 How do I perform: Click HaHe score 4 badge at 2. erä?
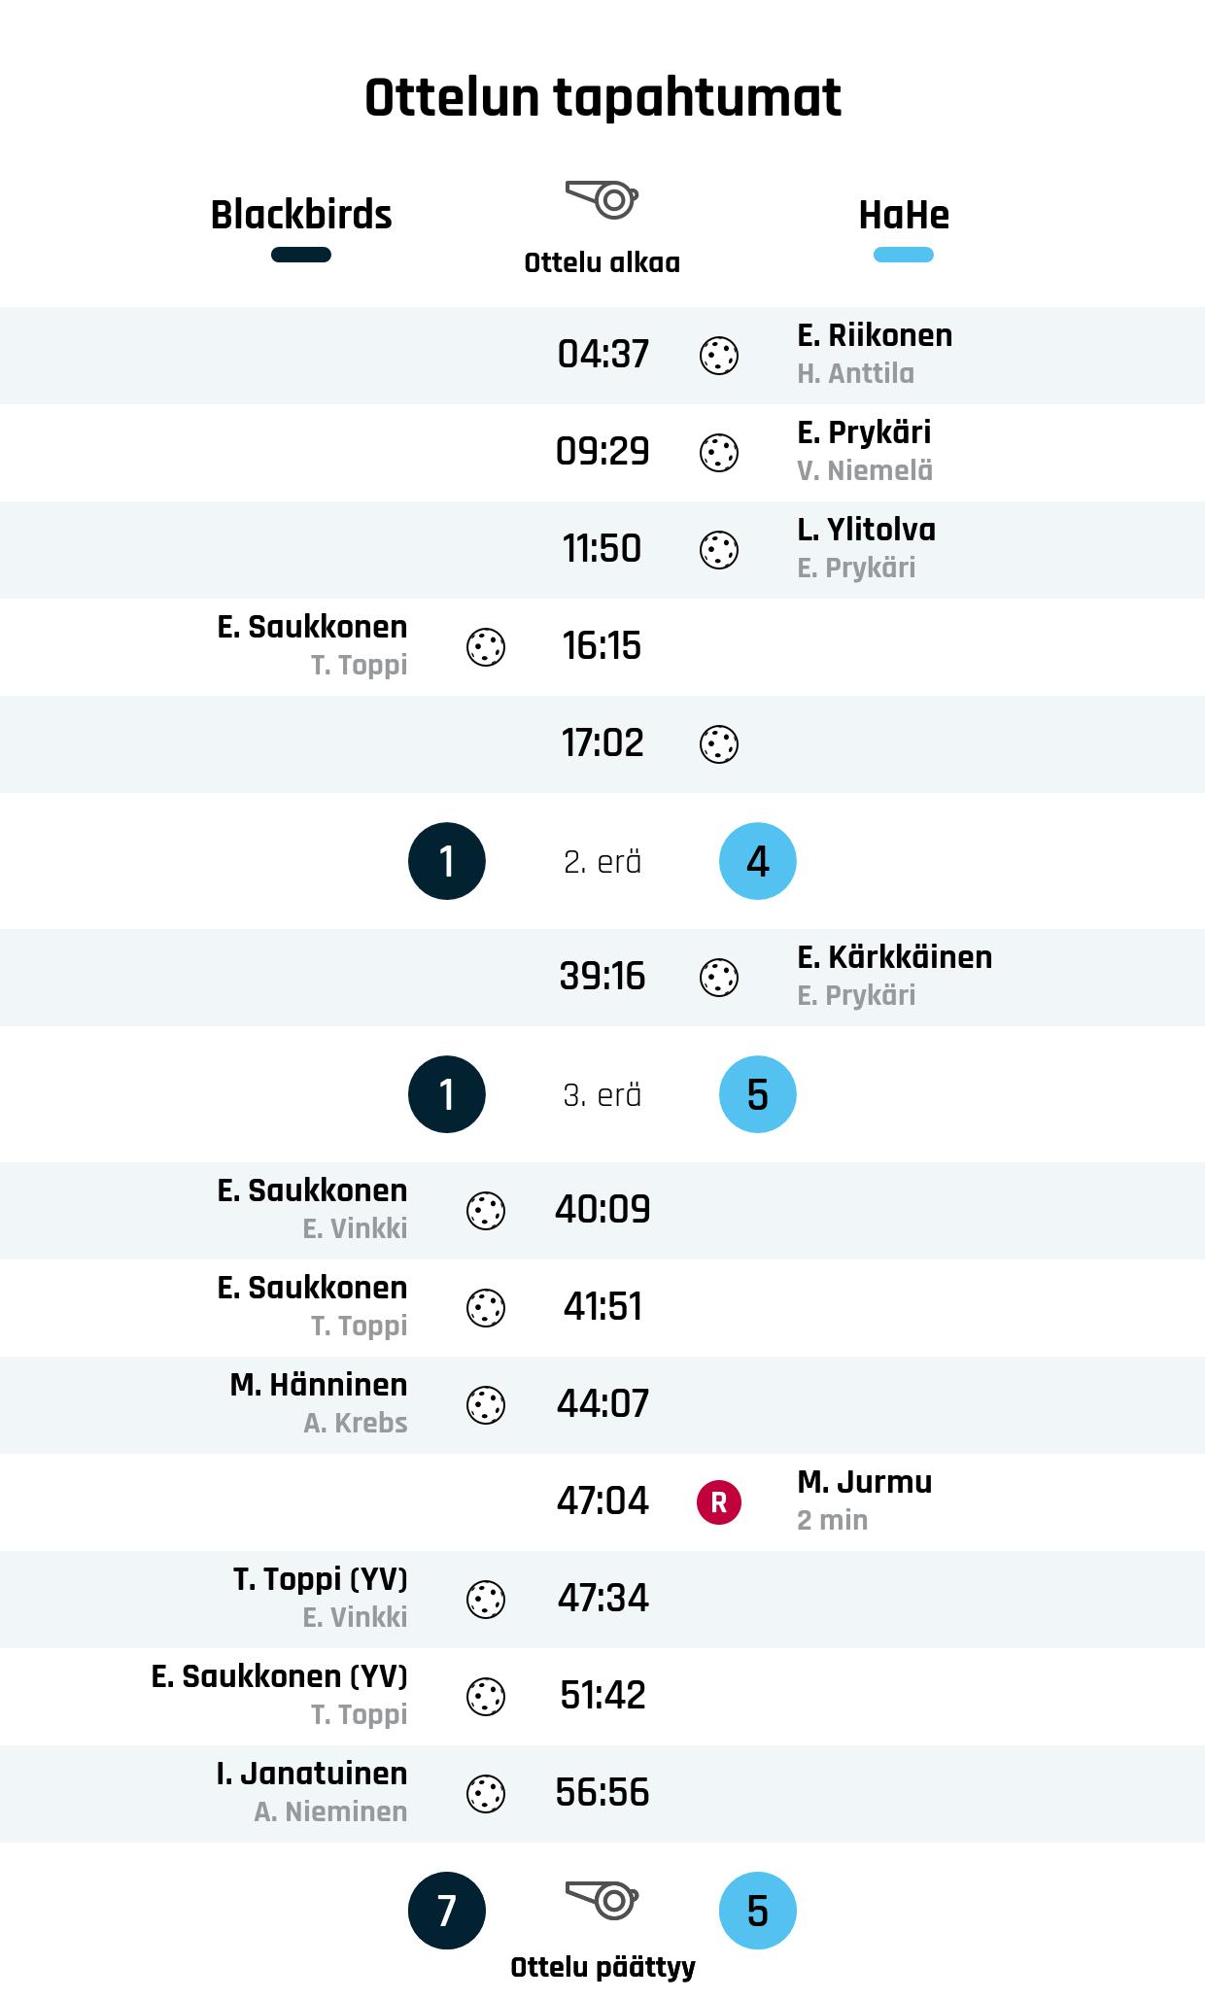758,861
